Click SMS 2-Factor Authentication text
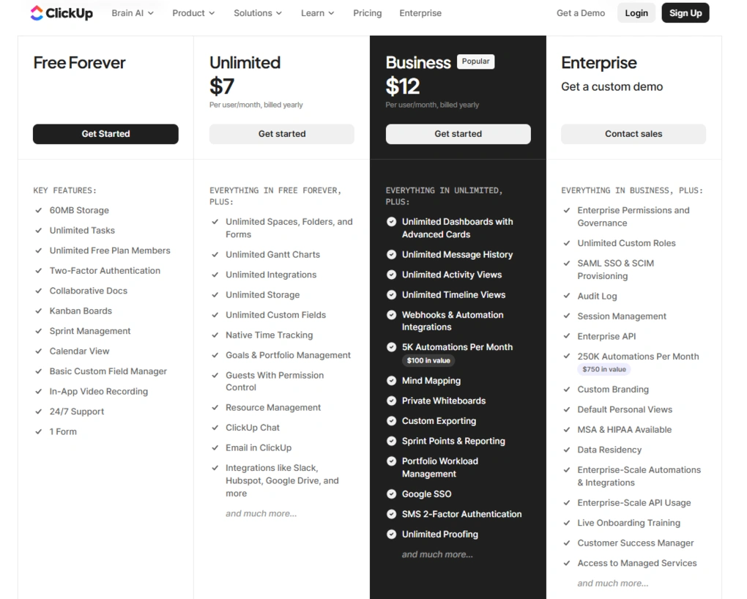This screenshot has width=747, height=599. click(461, 514)
